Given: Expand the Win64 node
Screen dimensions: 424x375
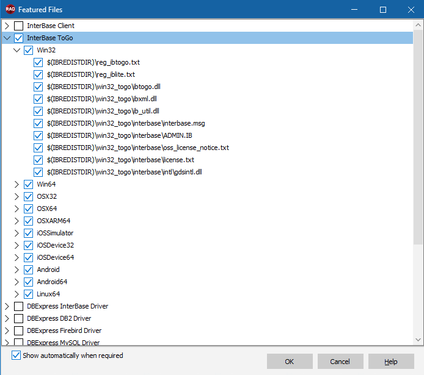Looking at the screenshot, I should pos(16,184).
